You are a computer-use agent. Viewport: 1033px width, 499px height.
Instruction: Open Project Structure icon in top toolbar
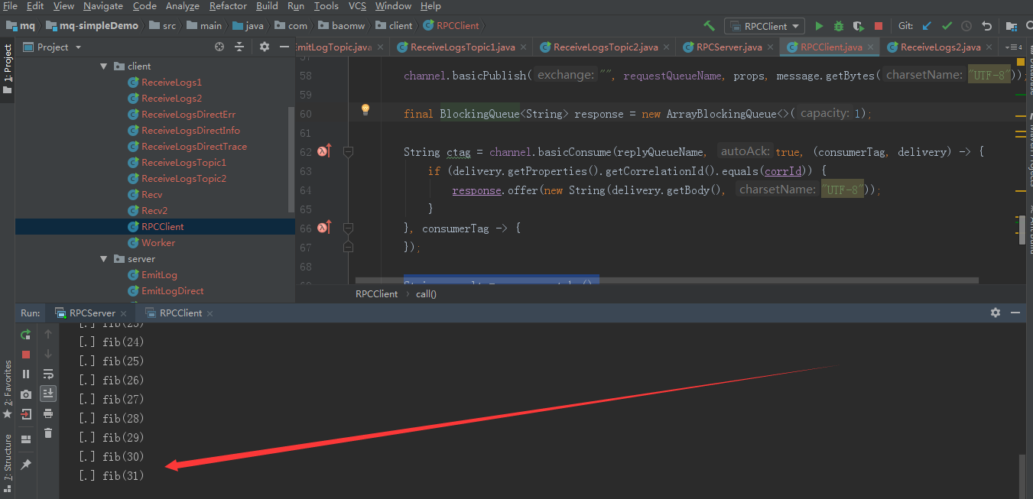(x=1012, y=26)
